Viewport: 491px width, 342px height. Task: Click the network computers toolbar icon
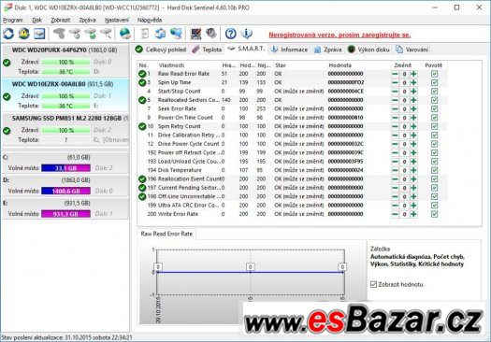point(176,34)
